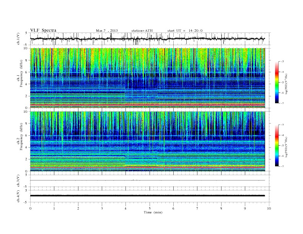This screenshot has height=234, width=303.
Task: Click the flat ch.3 voltage trace
Action: pyautogui.click(x=147, y=180)
